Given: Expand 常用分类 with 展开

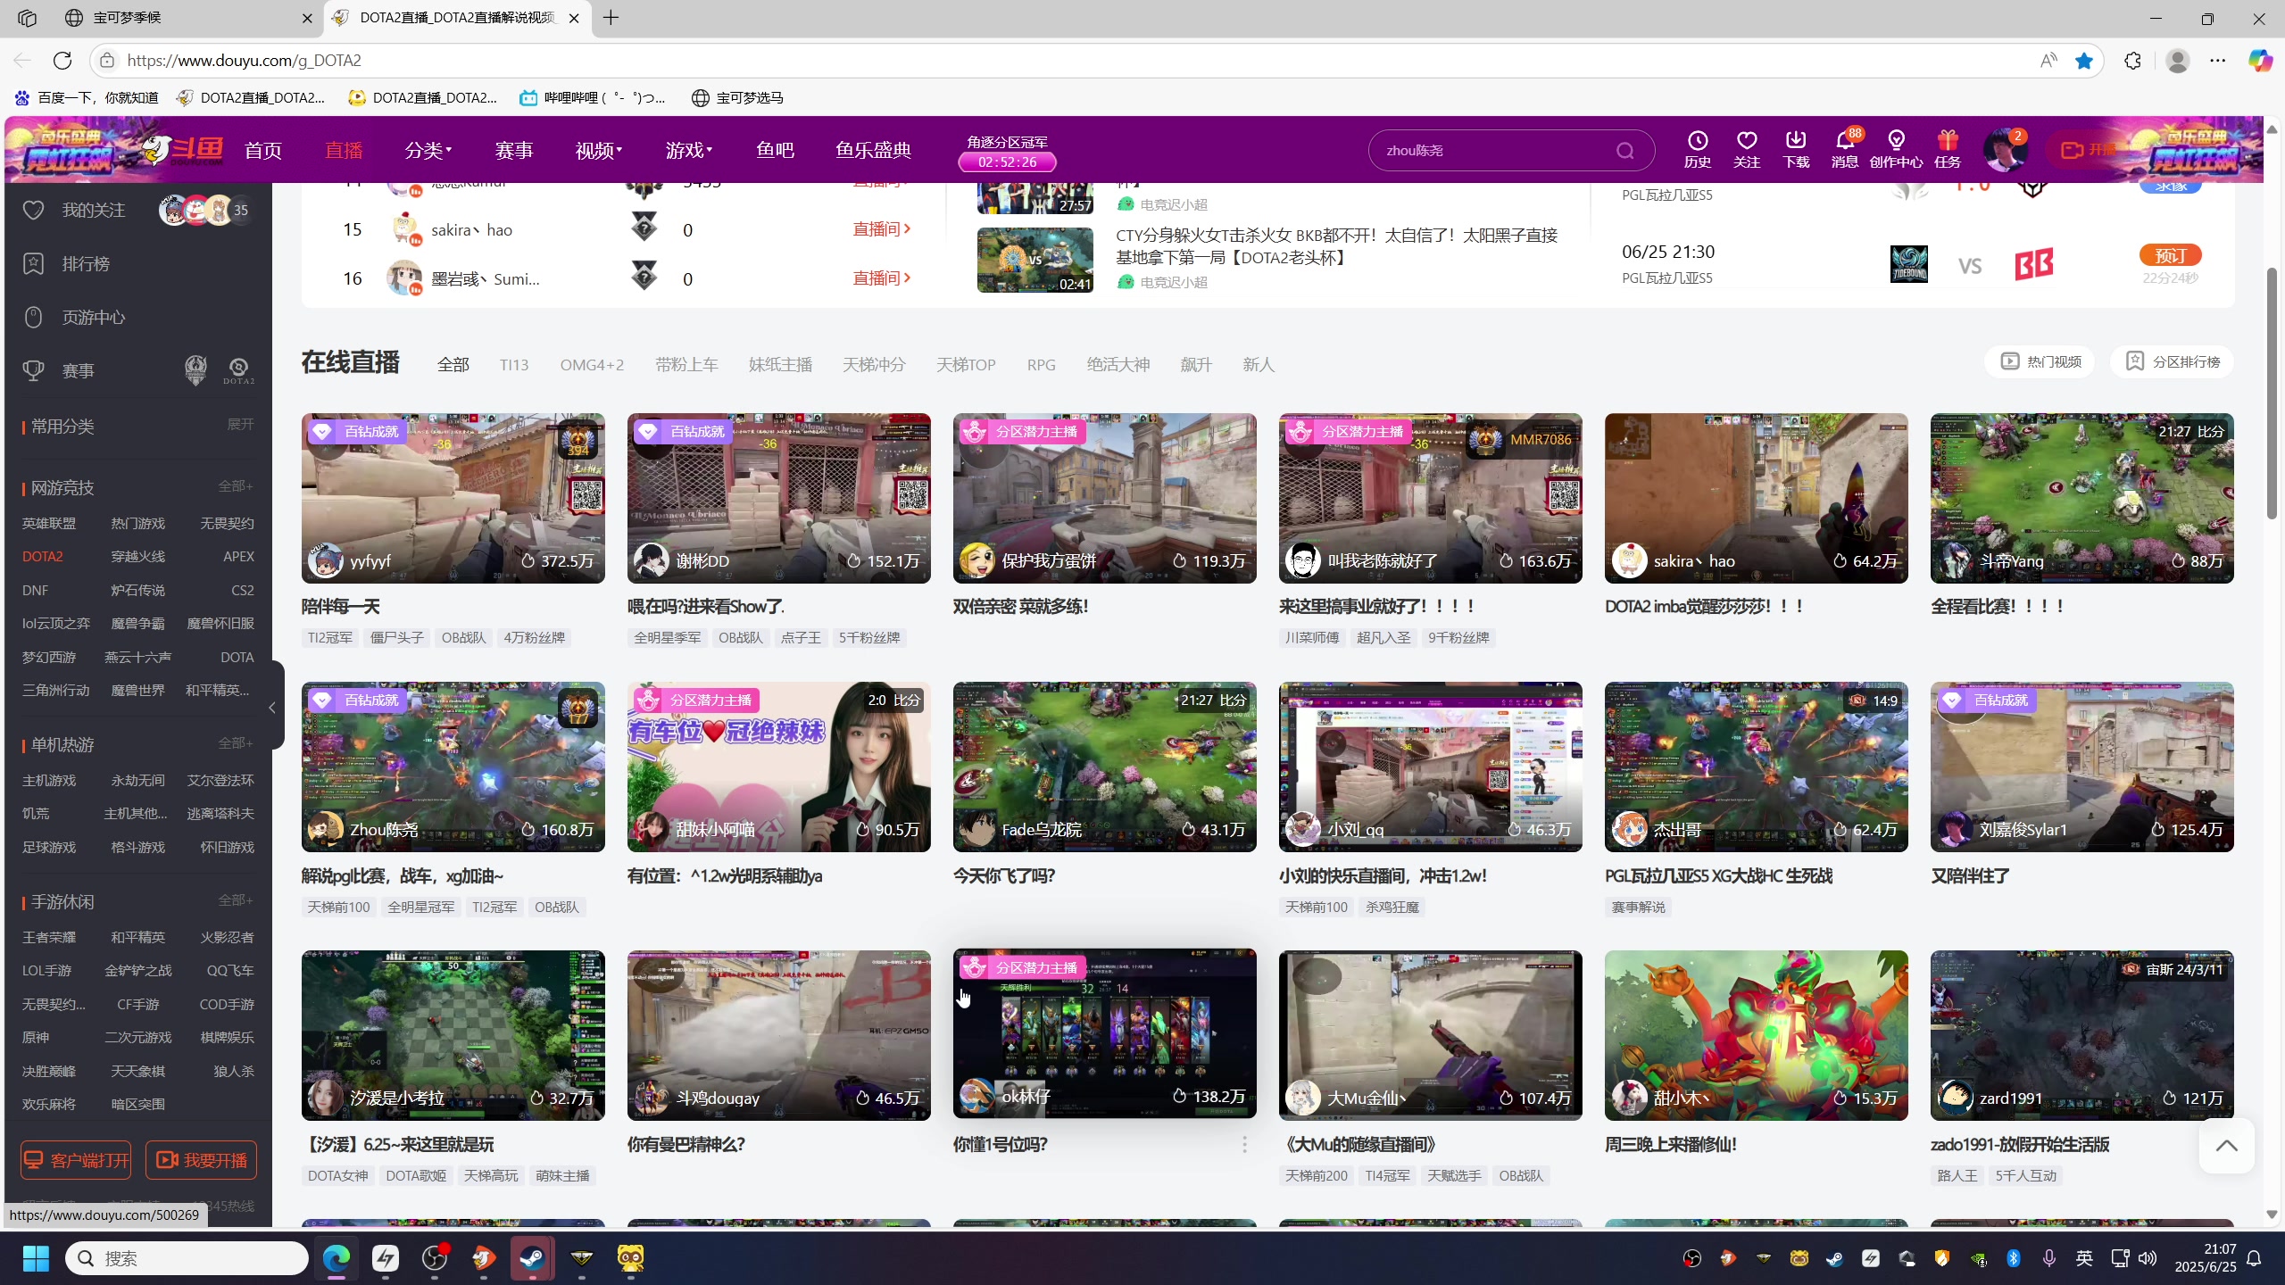Looking at the screenshot, I should (x=240, y=425).
